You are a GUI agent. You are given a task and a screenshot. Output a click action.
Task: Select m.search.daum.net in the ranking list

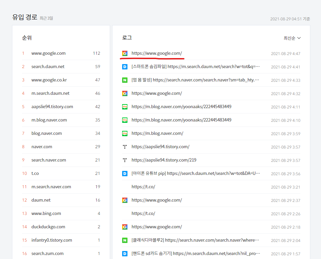pos(50,93)
